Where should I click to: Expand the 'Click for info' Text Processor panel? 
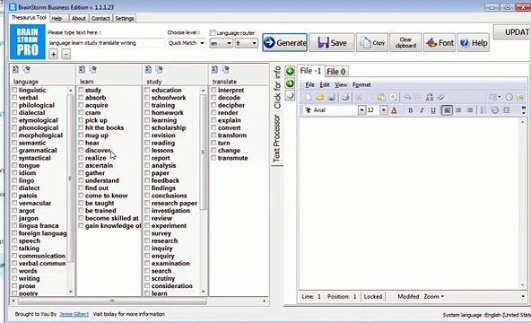tap(277, 114)
